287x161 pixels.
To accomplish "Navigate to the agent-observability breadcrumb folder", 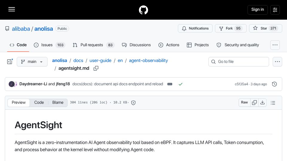I will pyautogui.click(x=149, y=61).
